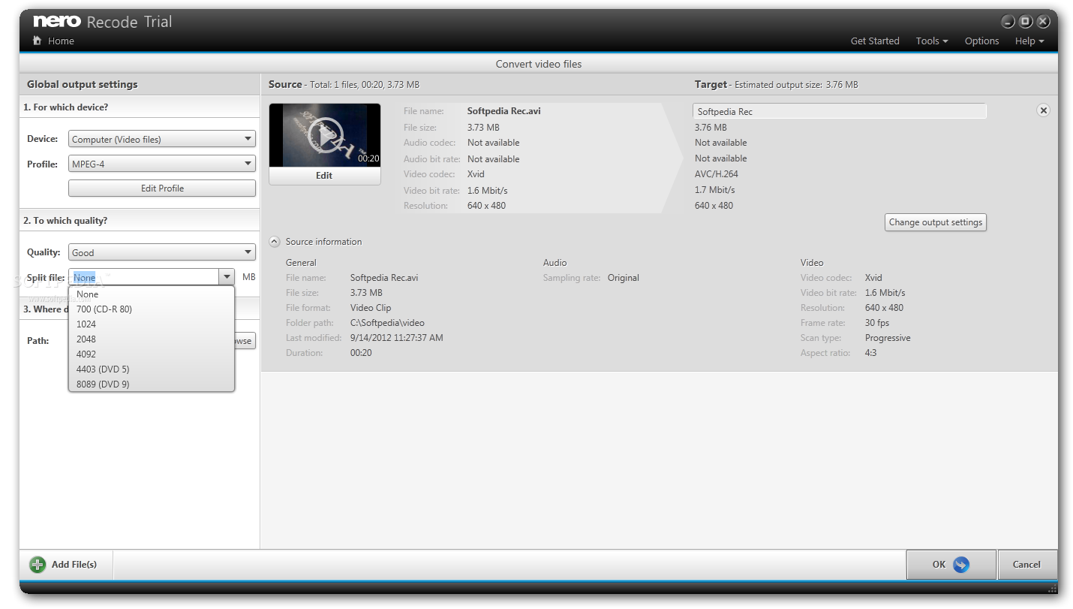
Task: Select 2048 split size option
Action: point(152,339)
